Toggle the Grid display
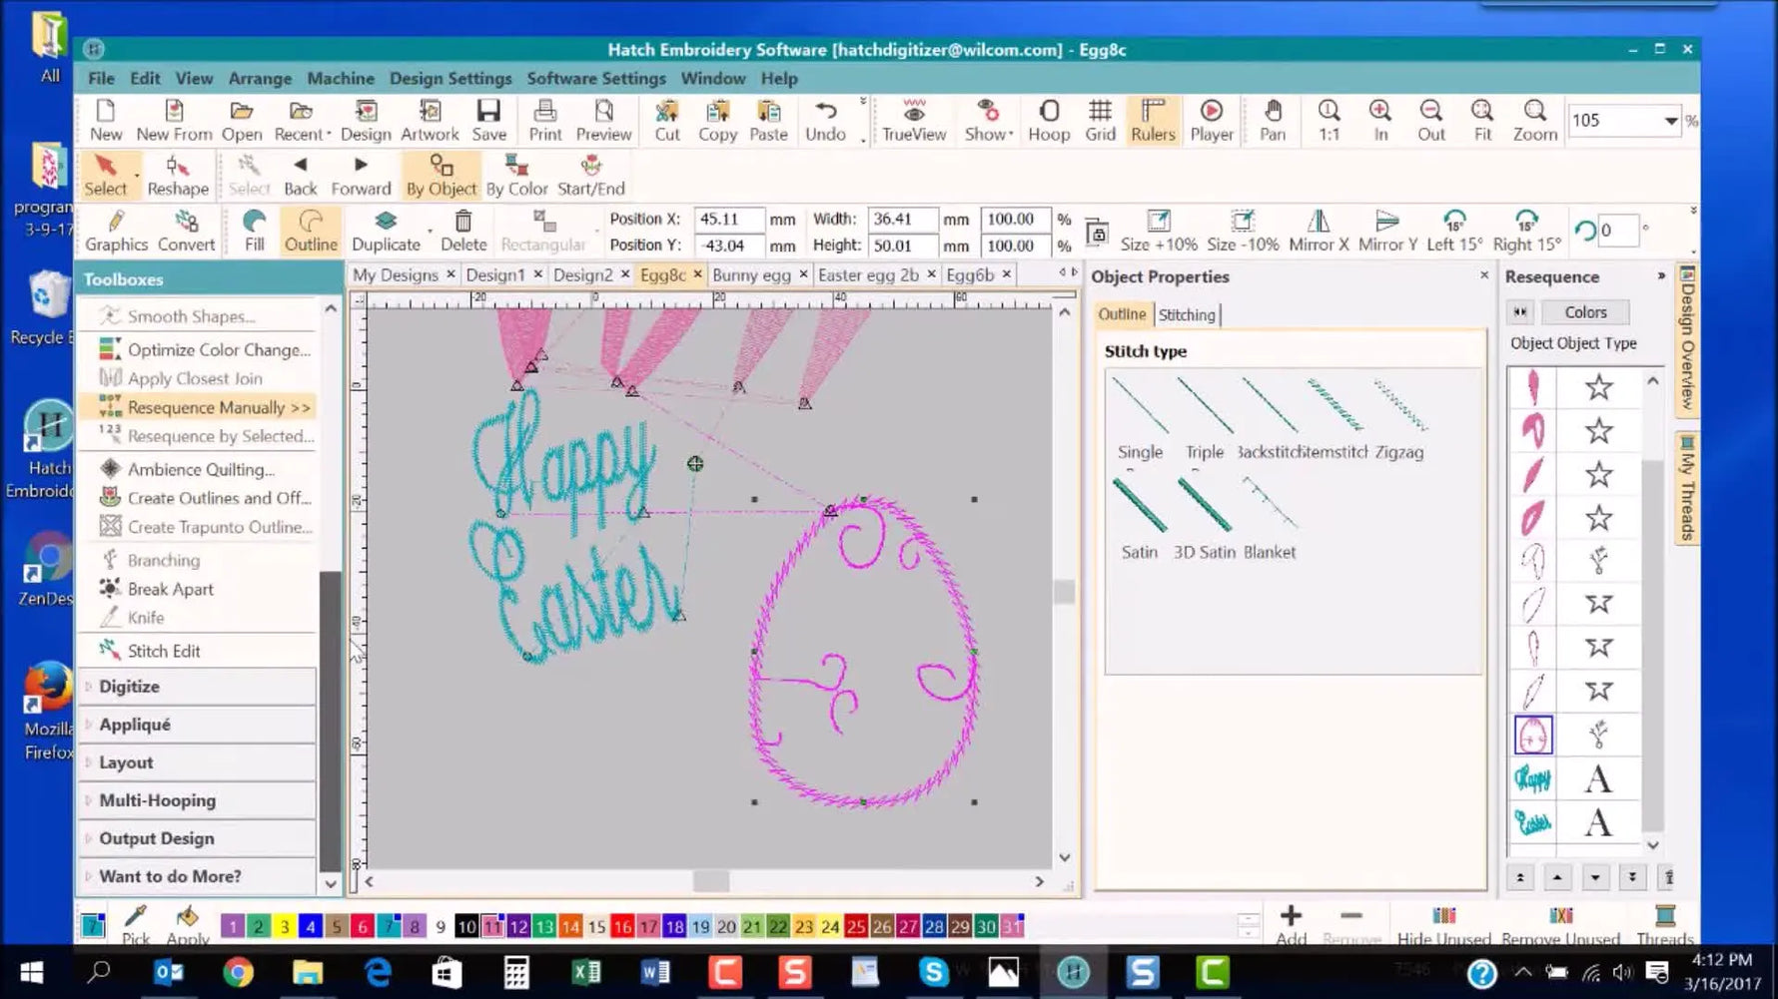 [x=1100, y=121]
